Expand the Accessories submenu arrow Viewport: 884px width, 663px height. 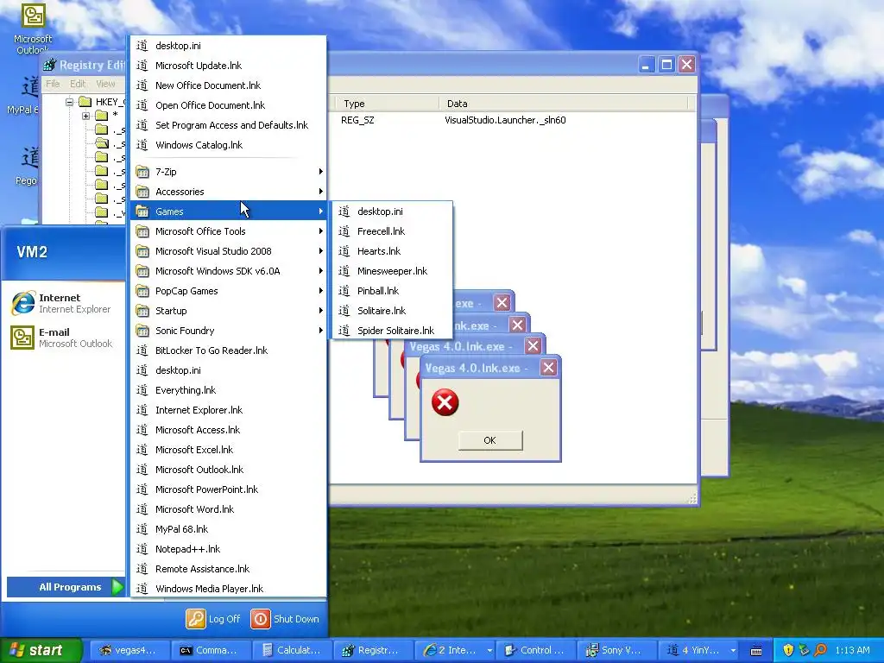(x=321, y=192)
